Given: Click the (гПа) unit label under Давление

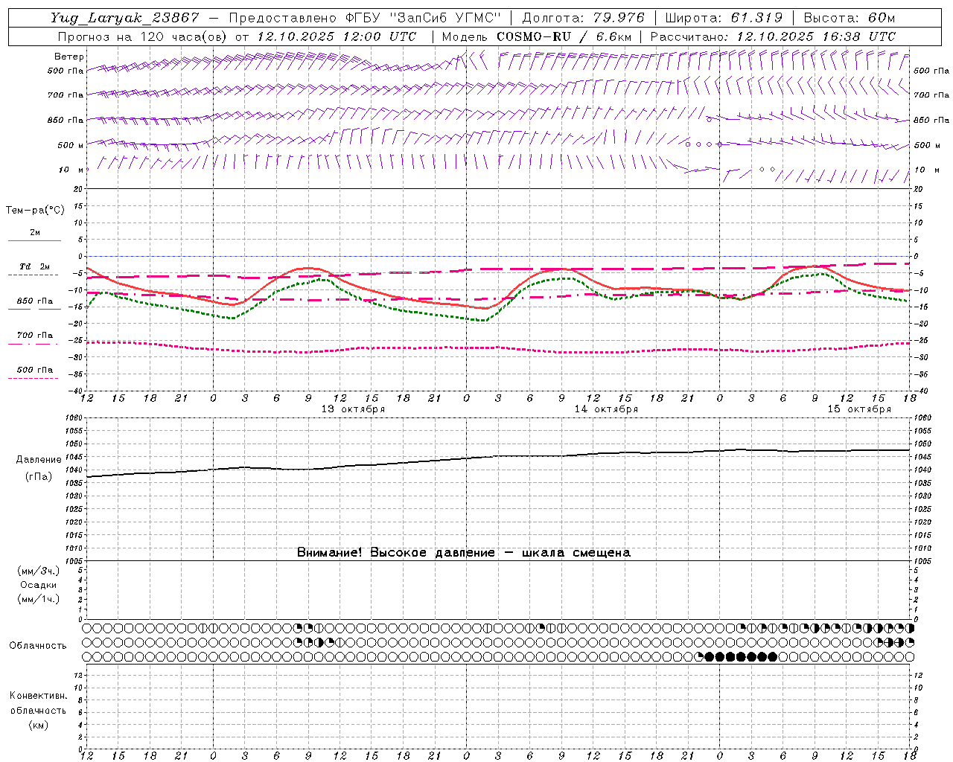Looking at the screenshot, I should 39,477.
